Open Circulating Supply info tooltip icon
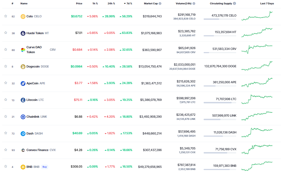 (x=235, y=4)
